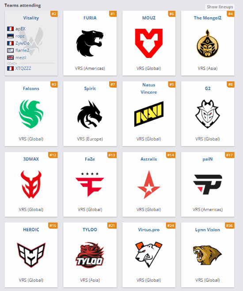The image size is (243, 291).
Task: Click the Lynn Vision bear logo
Action: (207, 255)
